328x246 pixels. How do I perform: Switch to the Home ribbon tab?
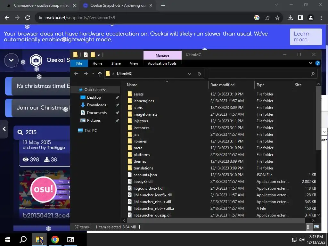(97, 63)
